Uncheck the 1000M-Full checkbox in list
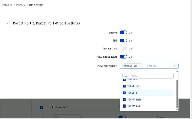This screenshot has height=119, width=192. [124, 106]
